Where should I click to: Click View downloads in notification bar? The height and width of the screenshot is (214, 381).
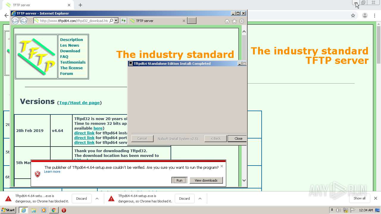(x=206, y=180)
